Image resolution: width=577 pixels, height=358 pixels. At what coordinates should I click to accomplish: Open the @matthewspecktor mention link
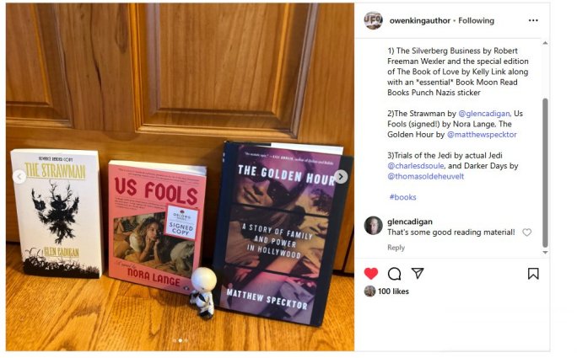(482, 135)
